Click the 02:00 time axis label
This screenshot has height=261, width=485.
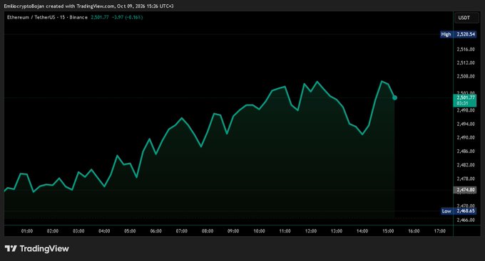(x=53, y=231)
